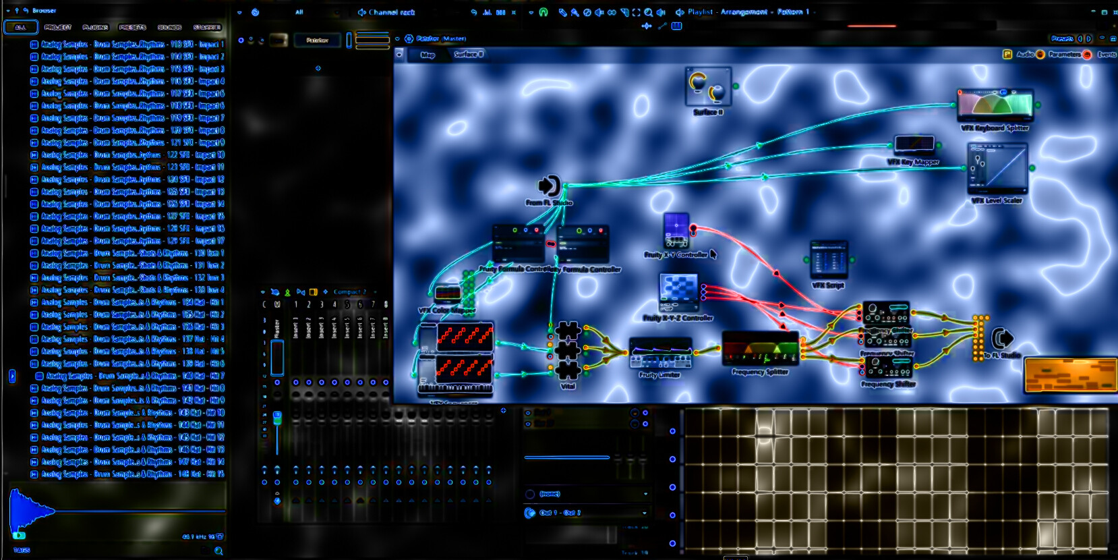Open the PLUGINS tab in the Browser
The width and height of the screenshot is (1118, 560).
pyautogui.click(x=95, y=28)
